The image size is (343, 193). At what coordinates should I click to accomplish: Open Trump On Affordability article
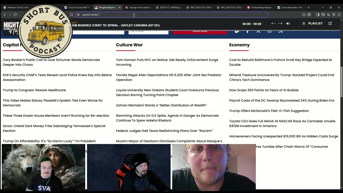coord(49,141)
